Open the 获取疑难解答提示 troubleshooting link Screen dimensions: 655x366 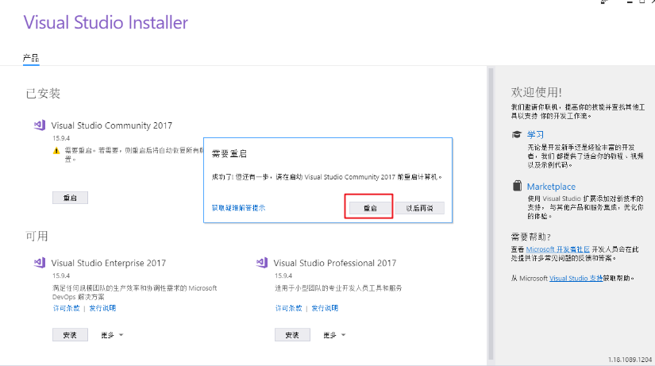237,208
